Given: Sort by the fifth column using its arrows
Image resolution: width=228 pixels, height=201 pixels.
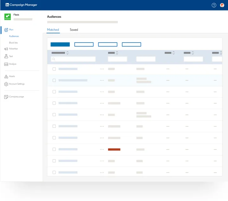Looking at the screenshot, I should pyautogui.click(x=193, y=53).
